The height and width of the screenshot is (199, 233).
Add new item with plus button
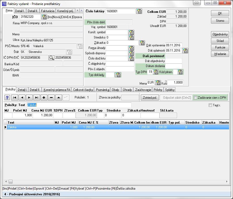point(44,97)
